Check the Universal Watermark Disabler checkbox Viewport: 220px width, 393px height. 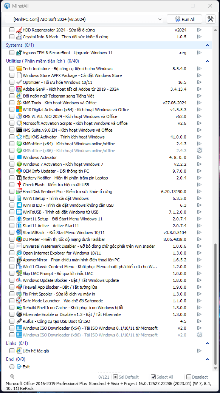[12, 246]
